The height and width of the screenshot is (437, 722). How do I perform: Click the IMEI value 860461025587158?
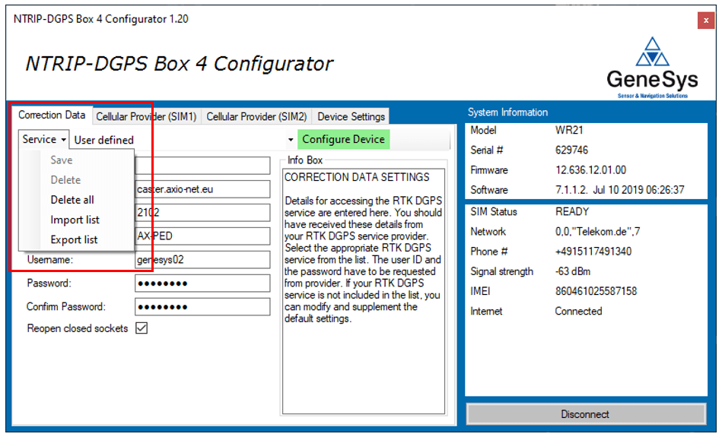coord(596,291)
